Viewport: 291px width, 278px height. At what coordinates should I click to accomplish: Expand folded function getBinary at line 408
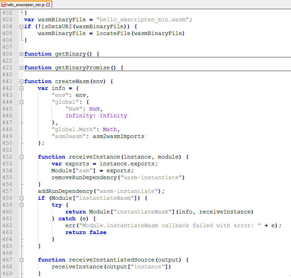[x=21, y=54]
